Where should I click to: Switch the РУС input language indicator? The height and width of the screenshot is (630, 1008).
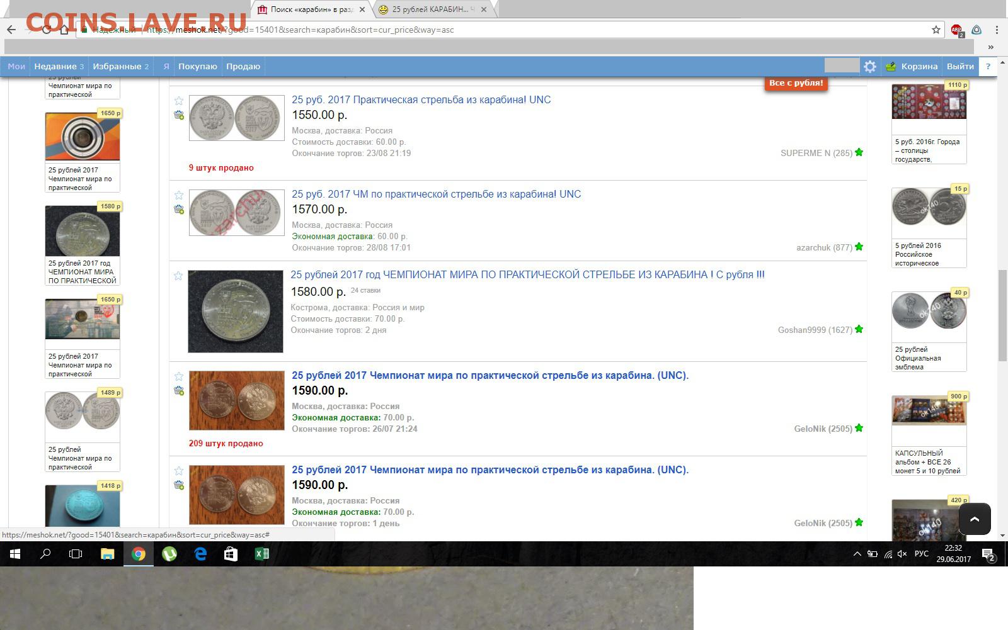[x=922, y=554]
